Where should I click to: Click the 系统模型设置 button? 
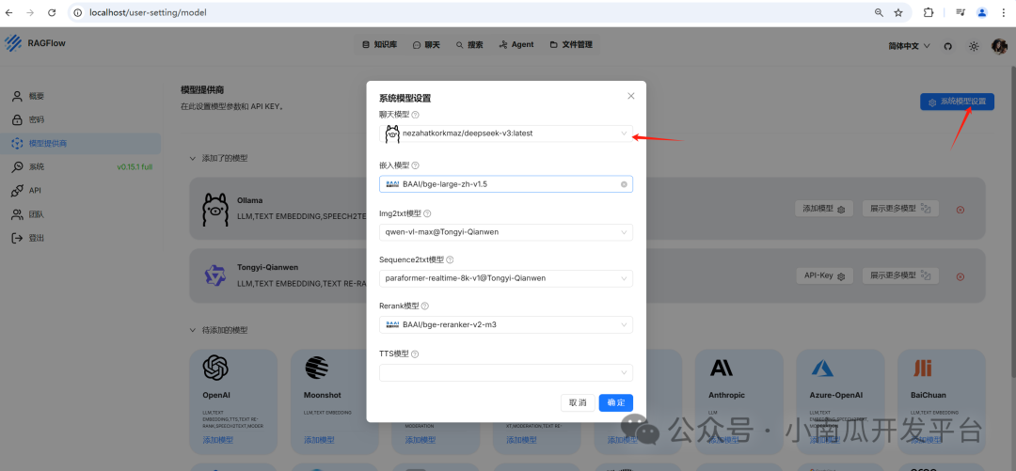click(x=957, y=102)
